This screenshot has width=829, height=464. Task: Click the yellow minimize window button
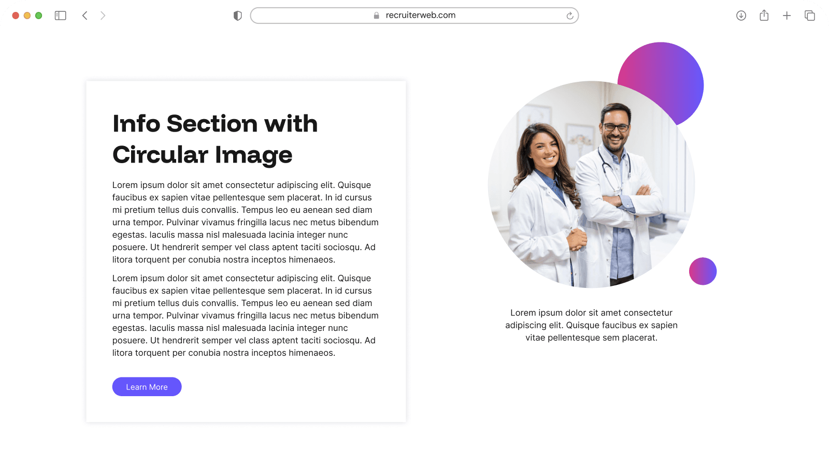pyautogui.click(x=27, y=16)
